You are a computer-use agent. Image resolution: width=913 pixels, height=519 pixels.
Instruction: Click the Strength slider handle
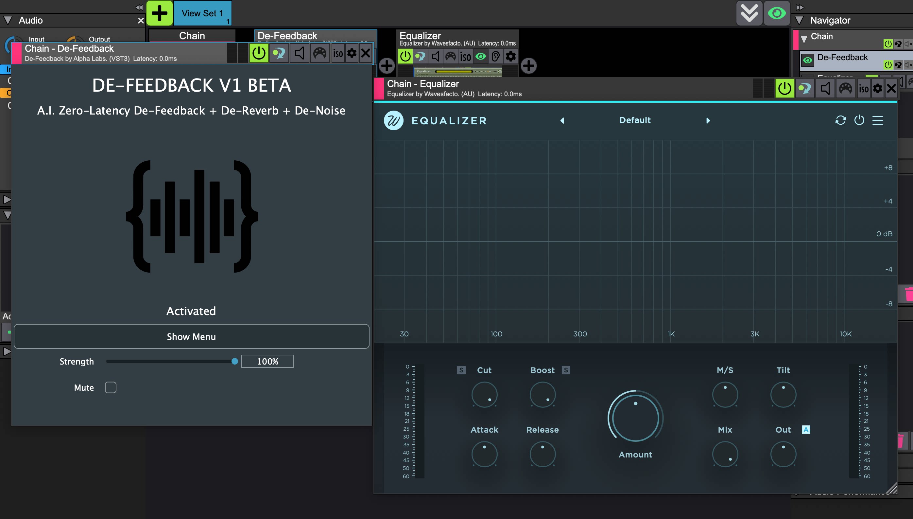235,362
